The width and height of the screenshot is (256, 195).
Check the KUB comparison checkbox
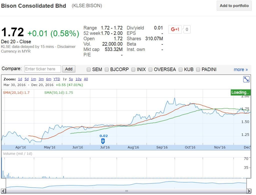(x=180, y=69)
